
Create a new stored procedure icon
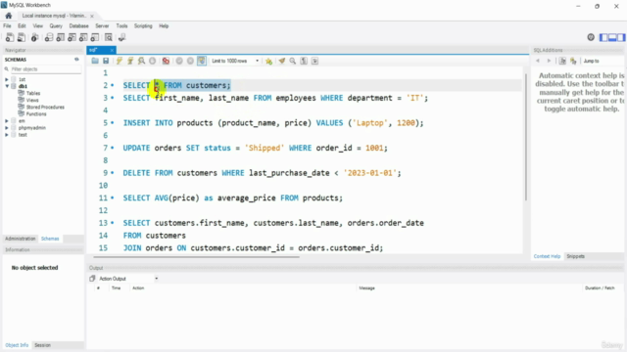click(x=83, y=37)
